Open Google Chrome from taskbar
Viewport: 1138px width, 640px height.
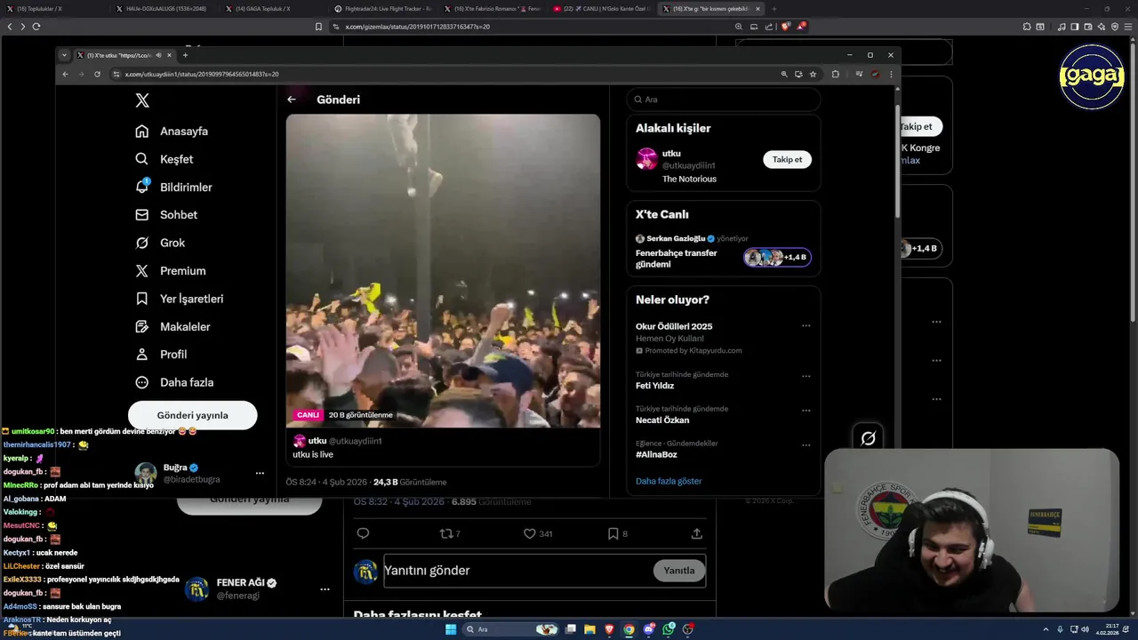629,629
